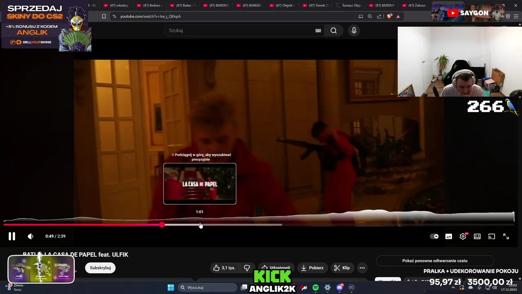Click the Subskrybuj button
522x294 pixels.
pyautogui.click(x=100, y=268)
